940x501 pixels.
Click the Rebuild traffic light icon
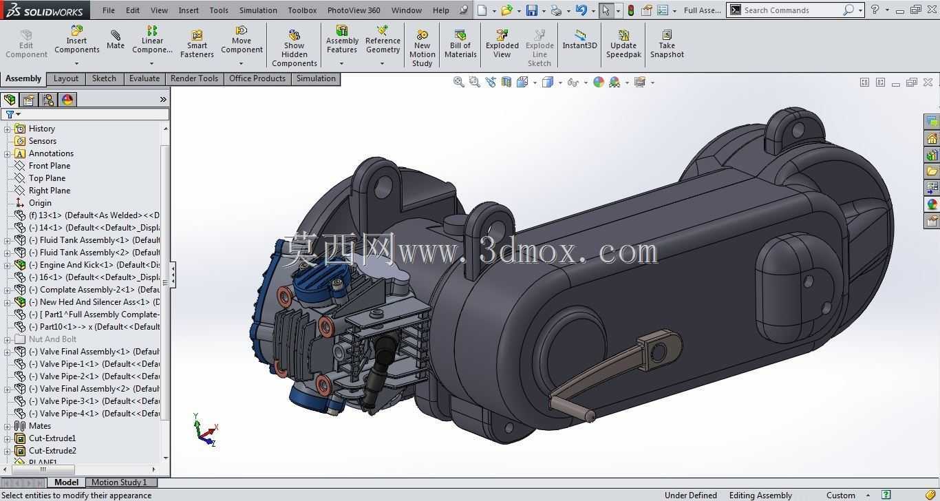[630, 10]
